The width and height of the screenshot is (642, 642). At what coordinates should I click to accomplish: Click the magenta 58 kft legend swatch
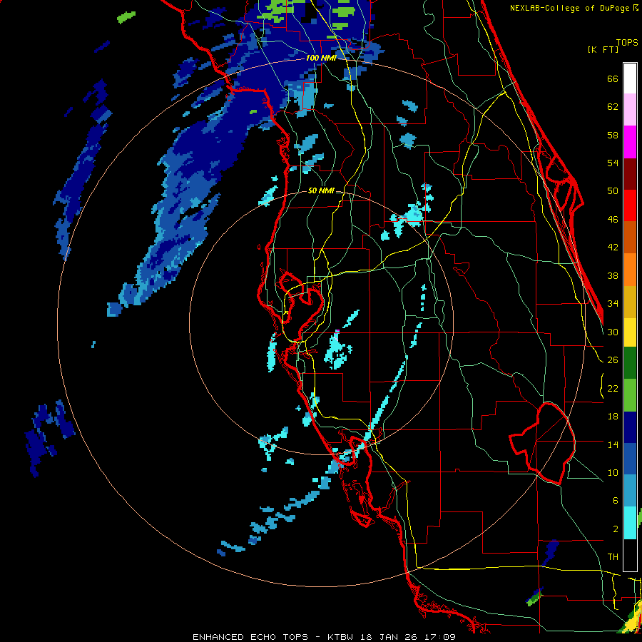tap(630, 142)
